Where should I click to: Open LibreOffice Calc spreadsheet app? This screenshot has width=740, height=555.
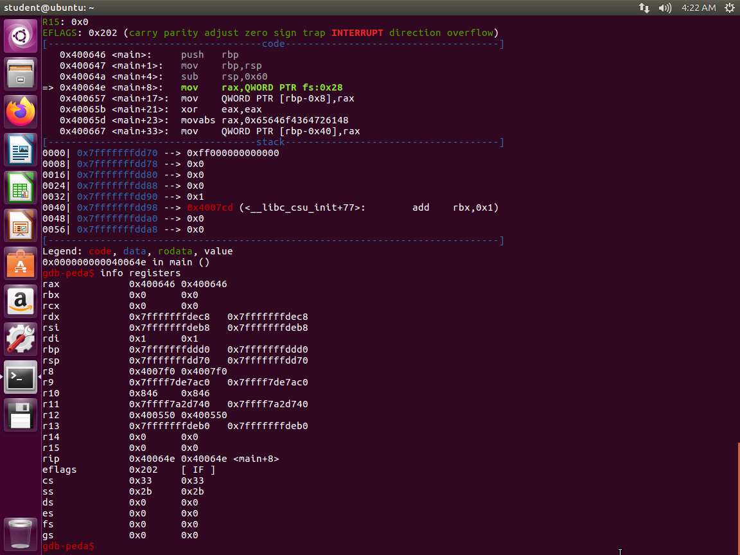[21, 188]
